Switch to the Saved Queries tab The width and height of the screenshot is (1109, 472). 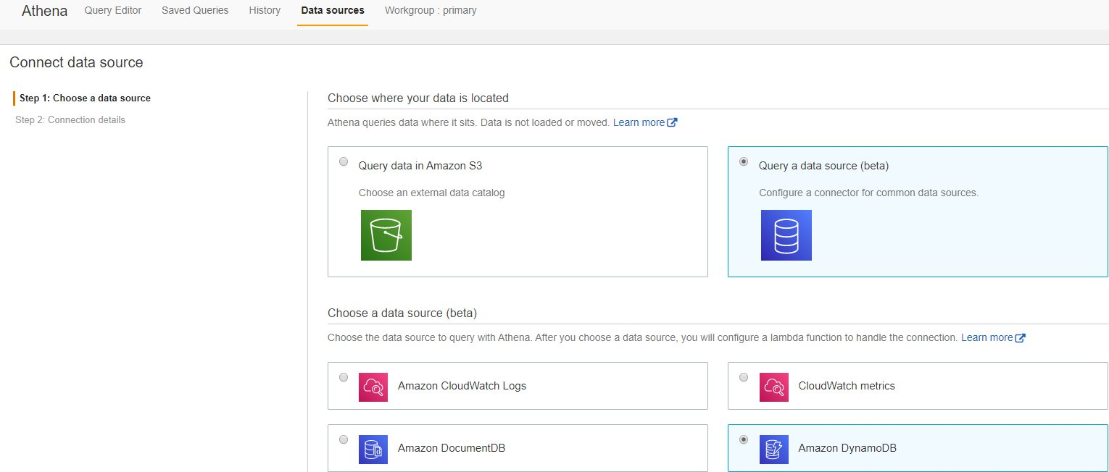[195, 11]
